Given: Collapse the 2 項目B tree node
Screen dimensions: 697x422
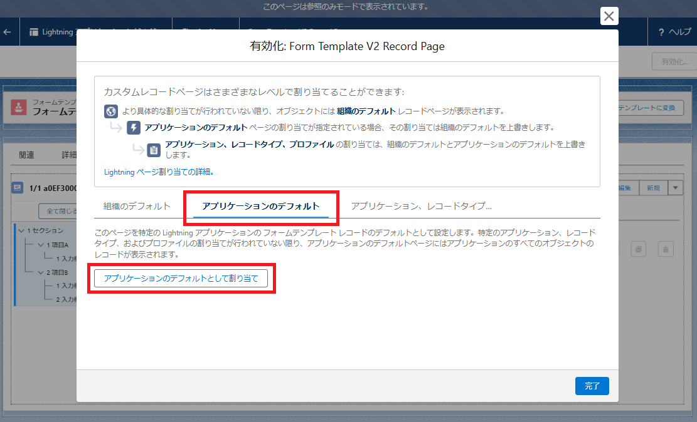Looking at the screenshot, I should tap(41, 272).
